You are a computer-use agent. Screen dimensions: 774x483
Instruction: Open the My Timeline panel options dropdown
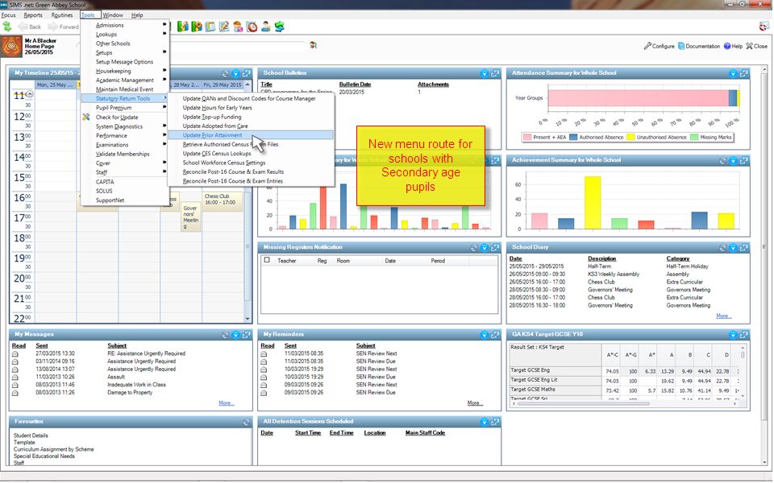[236, 73]
